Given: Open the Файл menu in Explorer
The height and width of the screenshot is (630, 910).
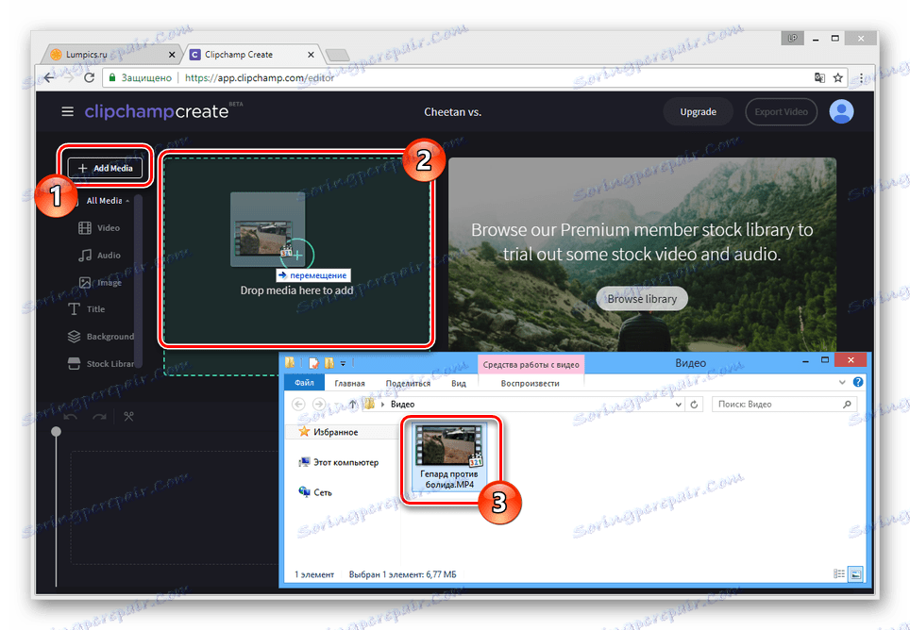Looking at the screenshot, I should 305,382.
